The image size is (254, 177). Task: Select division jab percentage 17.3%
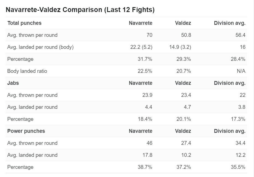pos(238,119)
